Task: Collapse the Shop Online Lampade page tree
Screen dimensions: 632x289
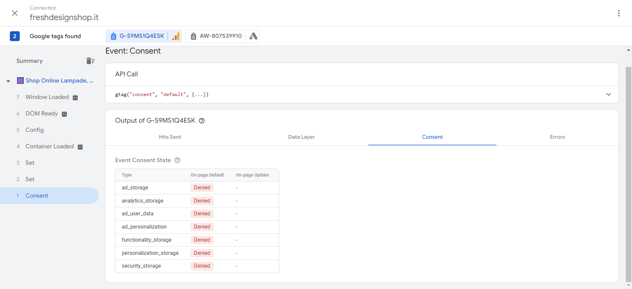Action: click(x=8, y=81)
